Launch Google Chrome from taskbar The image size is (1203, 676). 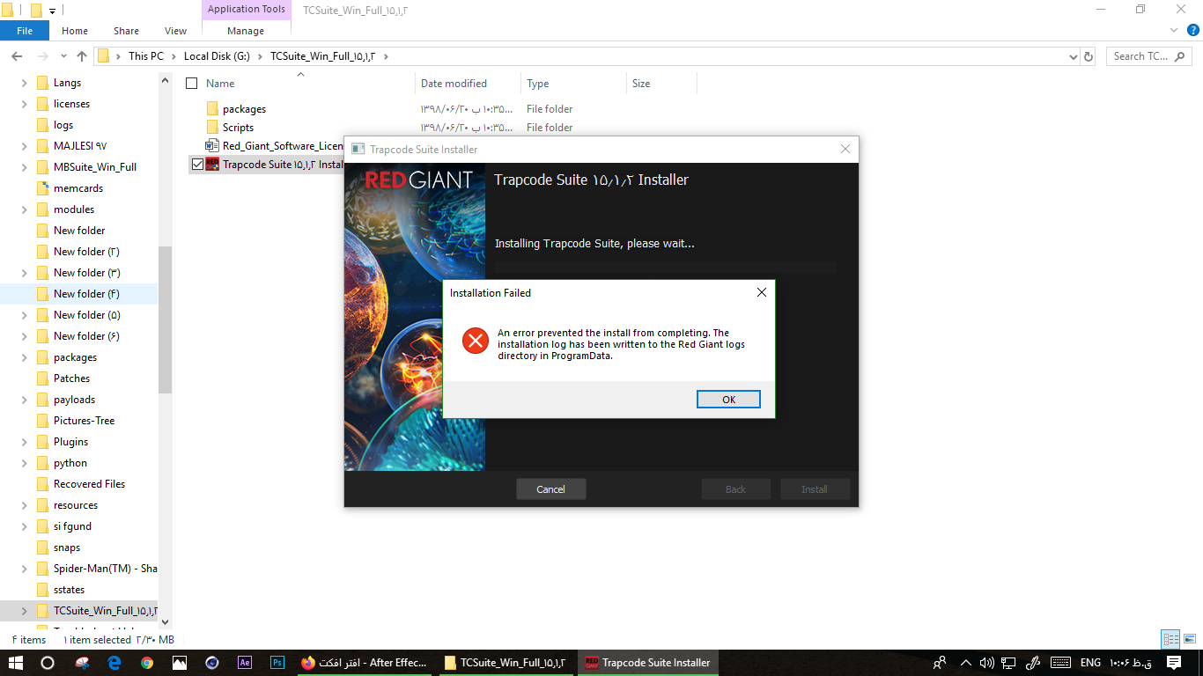click(x=147, y=663)
